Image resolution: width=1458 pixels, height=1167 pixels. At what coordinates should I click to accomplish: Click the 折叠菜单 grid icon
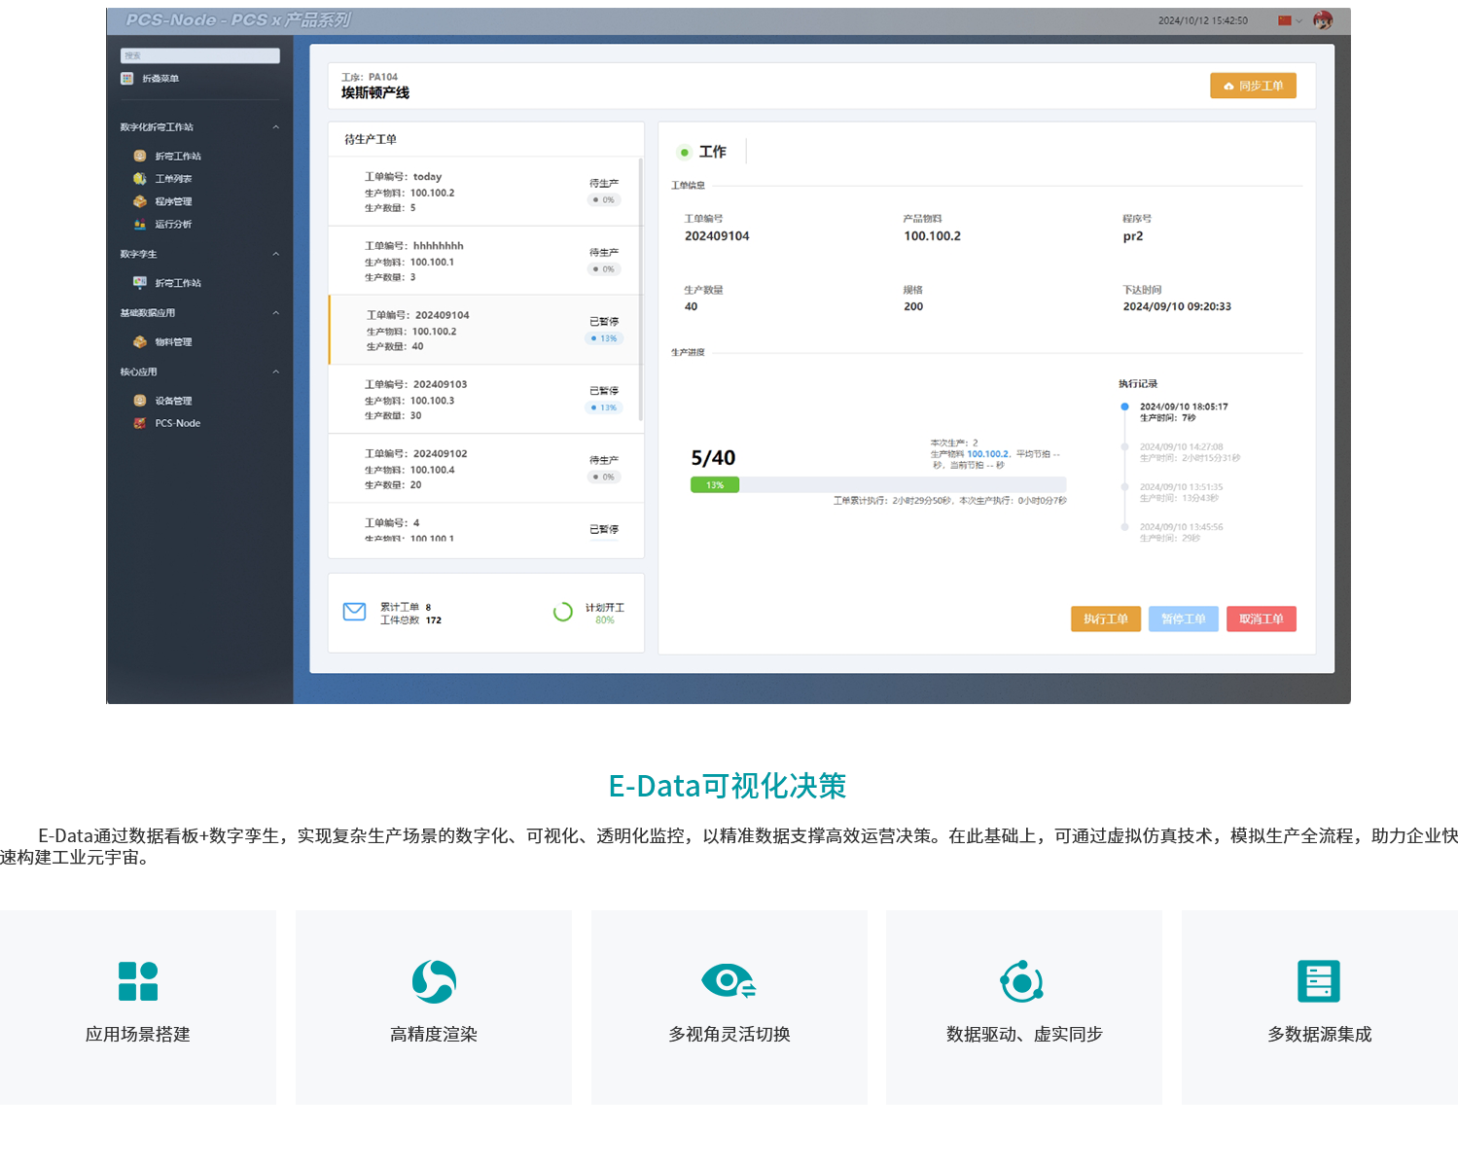coord(126,79)
